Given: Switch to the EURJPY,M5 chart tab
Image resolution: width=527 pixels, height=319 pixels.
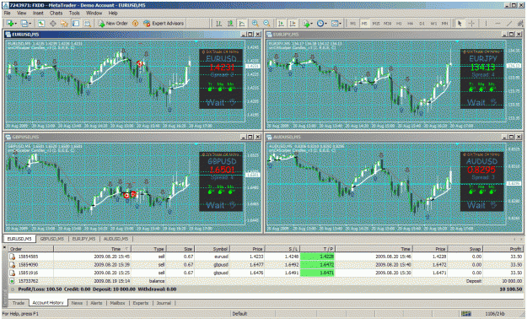Looking at the screenshot, I should tap(84, 239).
